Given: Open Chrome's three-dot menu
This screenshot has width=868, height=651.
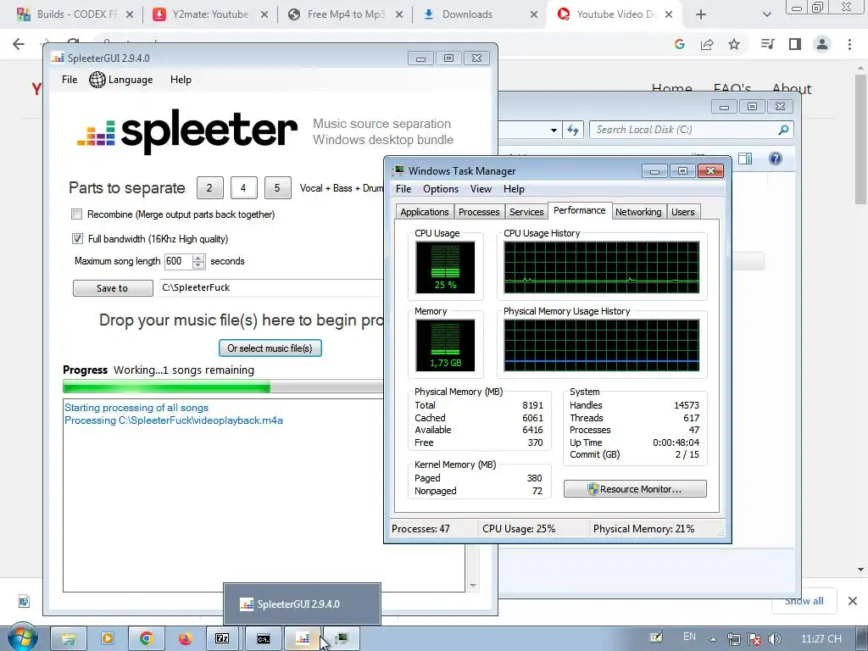Looking at the screenshot, I should (x=849, y=44).
